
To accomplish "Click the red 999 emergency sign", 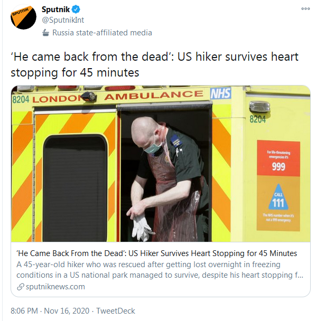I will pyautogui.click(x=278, y=158).
